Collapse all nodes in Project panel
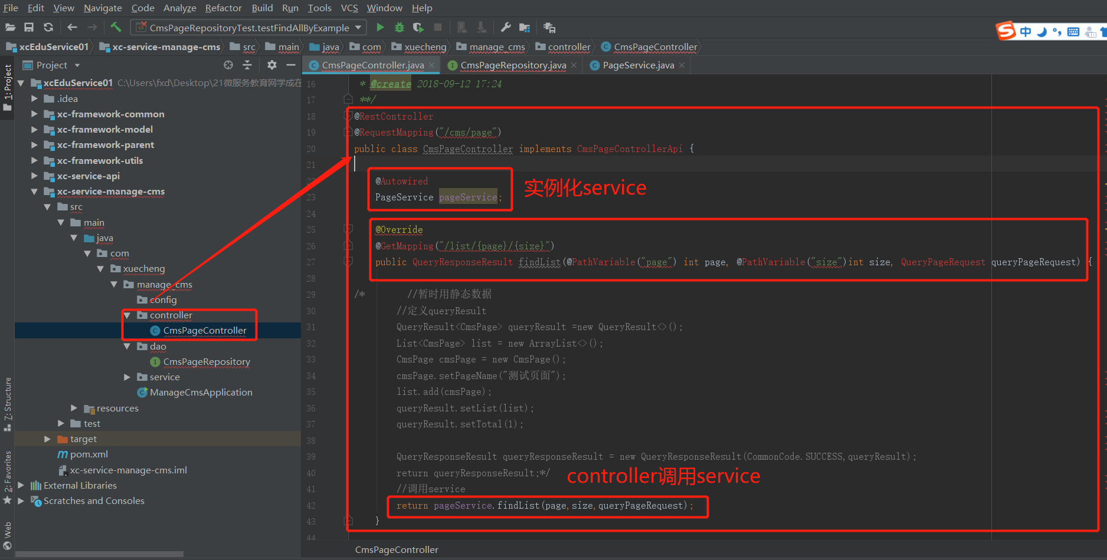Screen dimensions: 1107x560 click(x=247, y=65)
